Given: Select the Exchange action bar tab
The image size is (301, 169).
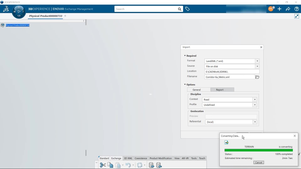Looking at the screenshot, I should 116,158.
